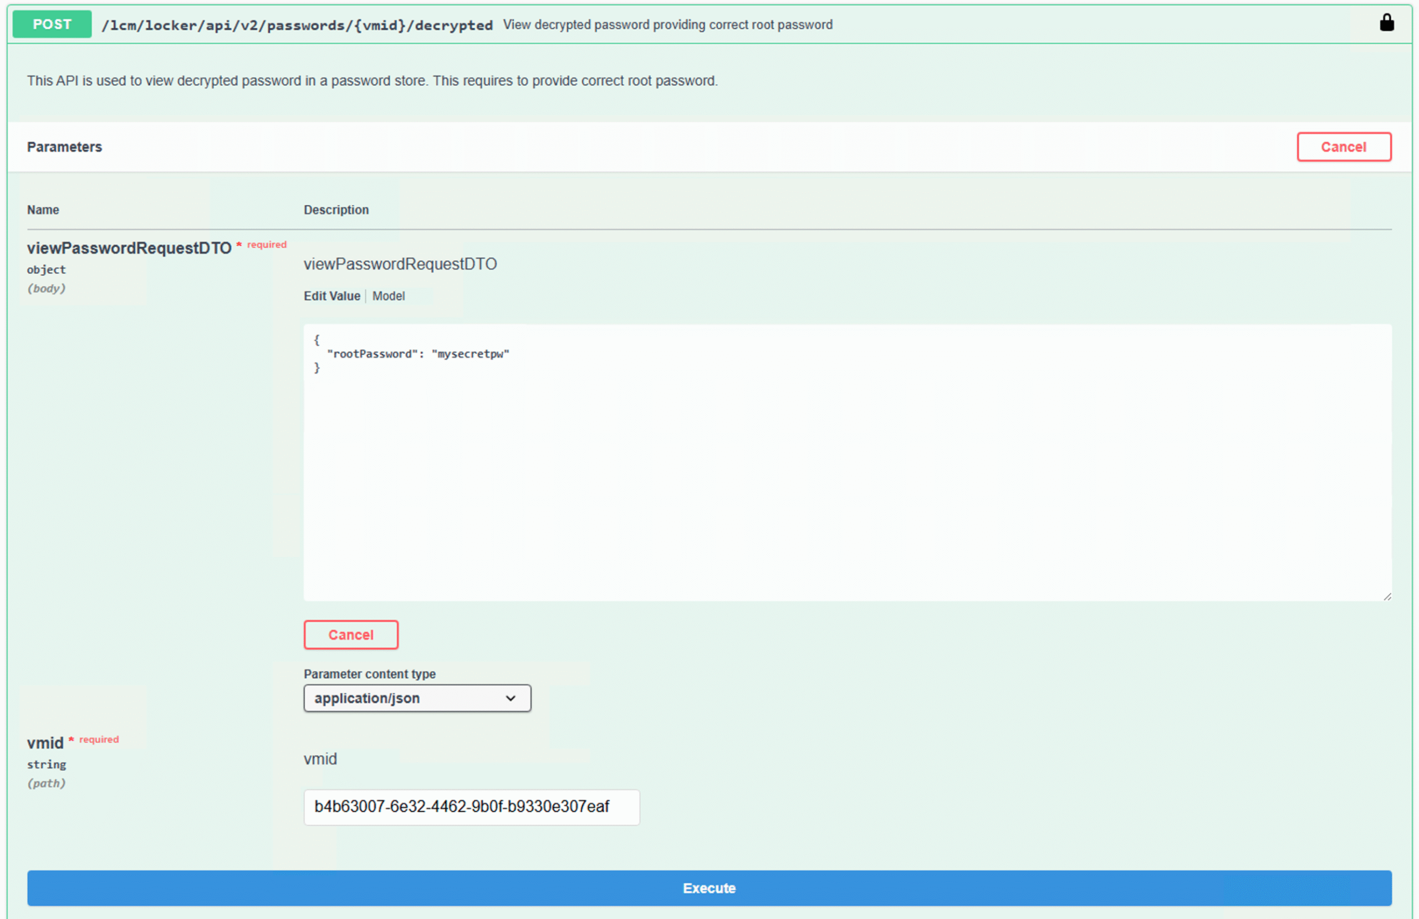Click the rootPassword line in JSON body
The height and width of the screenshot is (919, 1419).
[x=417, y=354]
